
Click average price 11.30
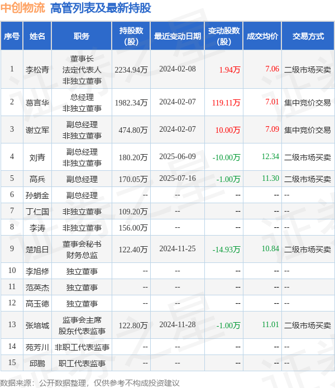click(x=270, y=178)
